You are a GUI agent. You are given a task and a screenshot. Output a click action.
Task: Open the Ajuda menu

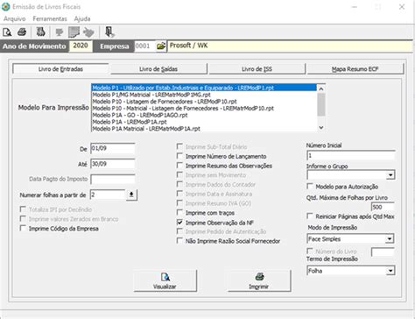click(x=82, y=19)
